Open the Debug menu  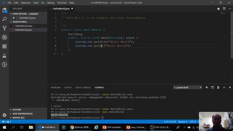coord(51,3)
